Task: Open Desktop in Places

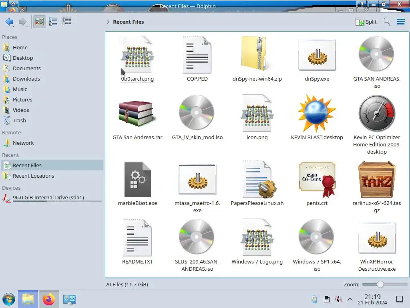Action: (x=52, y=58)
